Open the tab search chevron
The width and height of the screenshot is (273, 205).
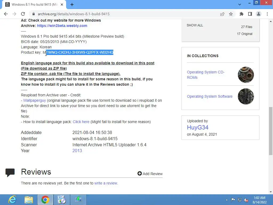pyautogui.click(x=240, y=5)
